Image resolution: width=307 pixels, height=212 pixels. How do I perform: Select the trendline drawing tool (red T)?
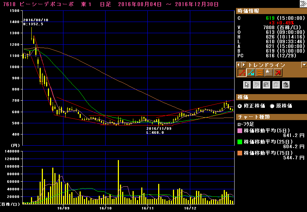point(241,72)
